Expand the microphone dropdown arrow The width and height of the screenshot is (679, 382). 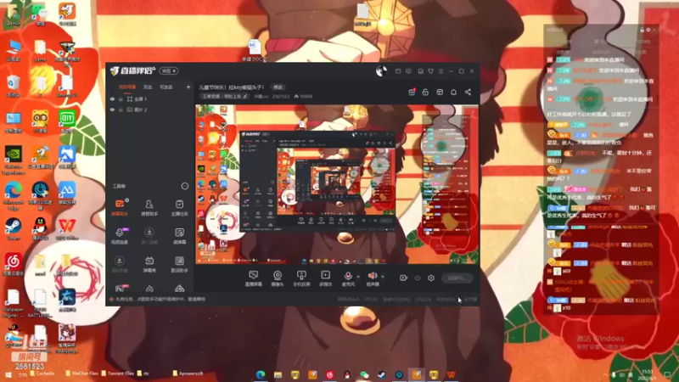click(x=358, y=277)
